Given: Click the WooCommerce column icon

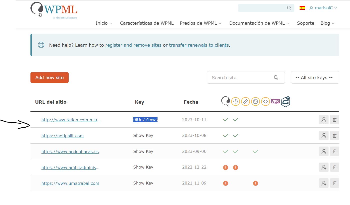Looking at the screenshot, I should 275,101.
